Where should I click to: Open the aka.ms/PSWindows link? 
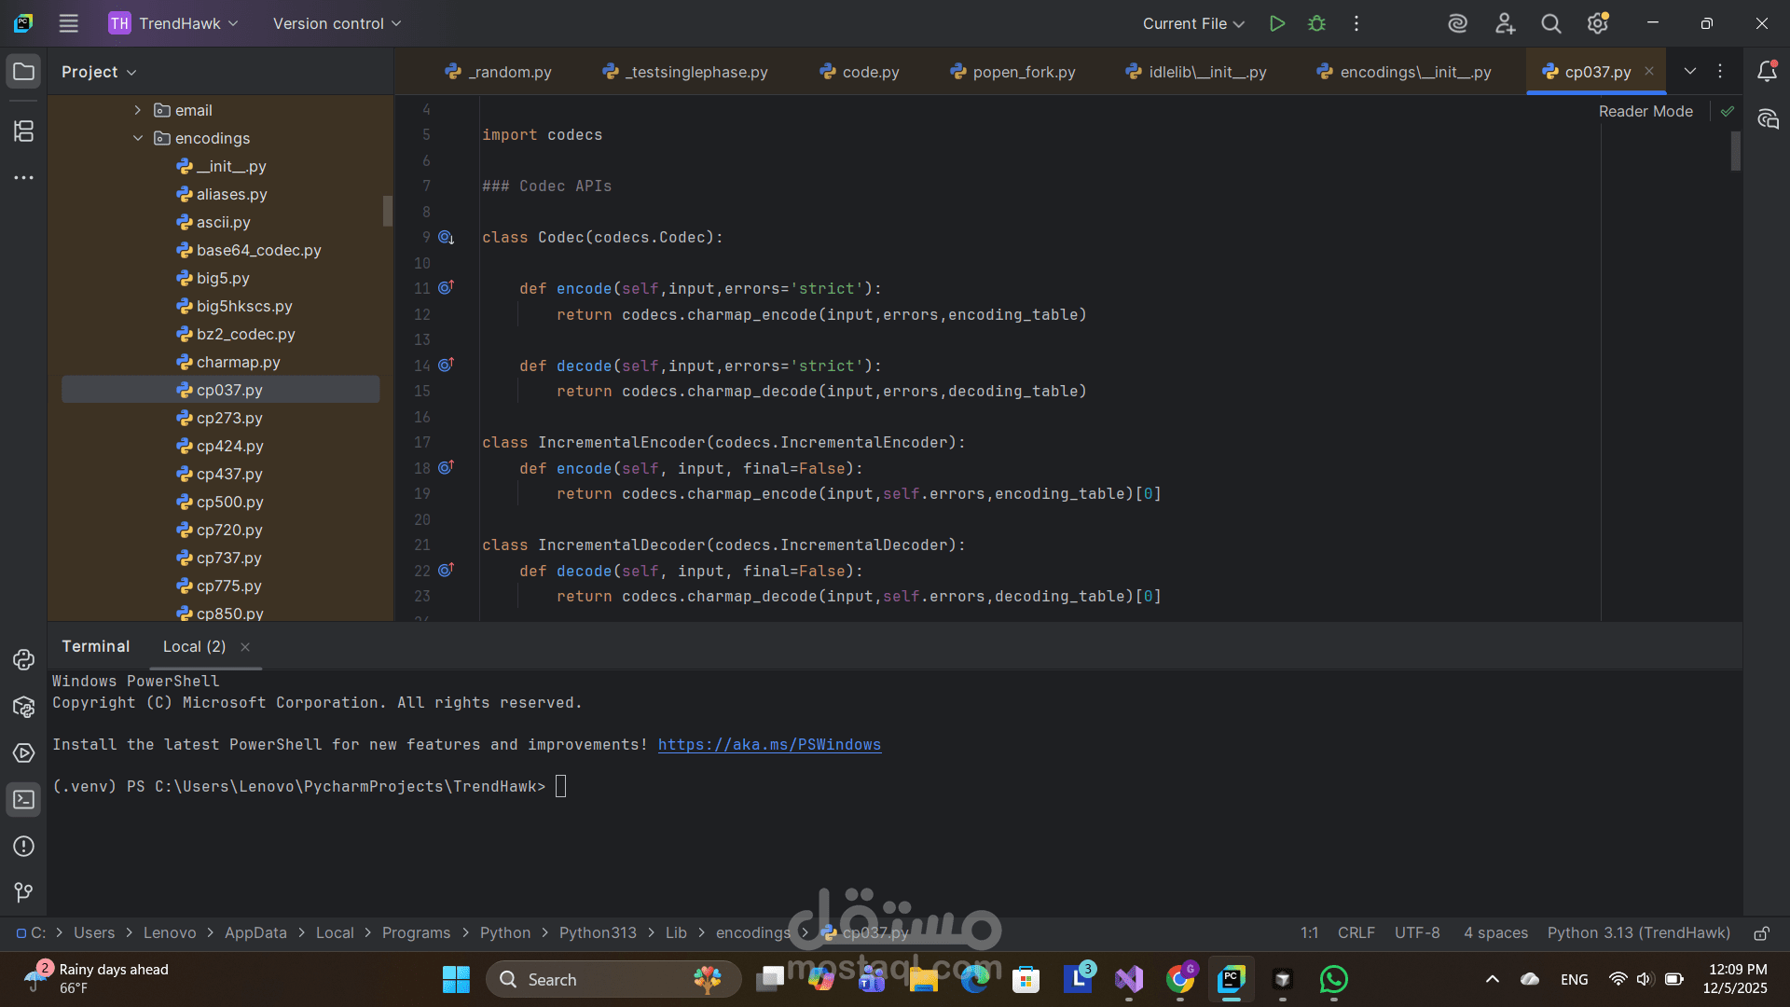click(769, 745)
